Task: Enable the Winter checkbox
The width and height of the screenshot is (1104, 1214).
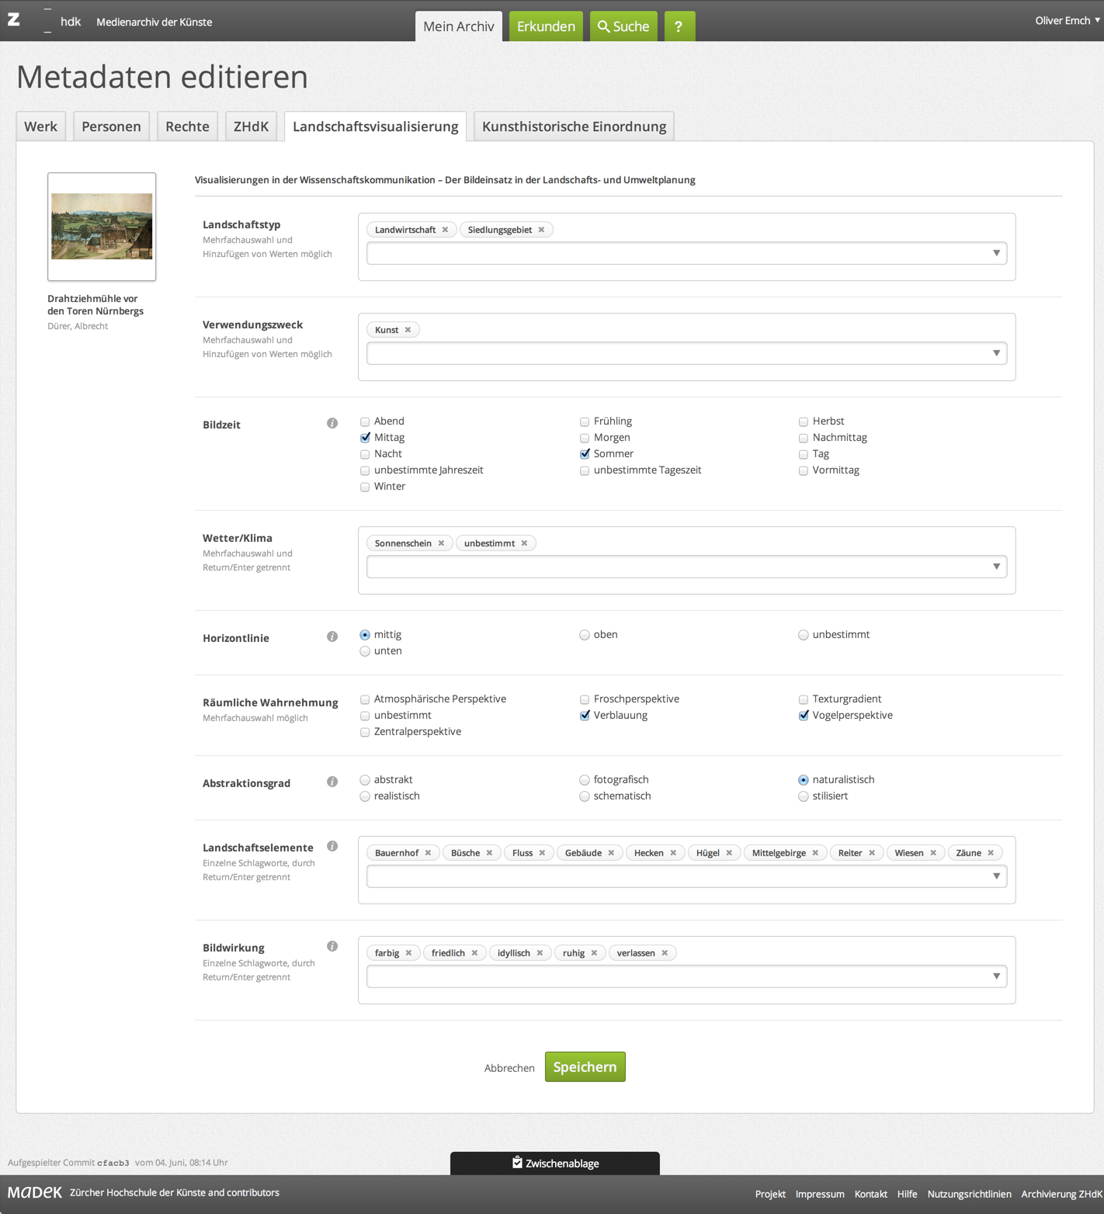Action: (x=365, y=487)
